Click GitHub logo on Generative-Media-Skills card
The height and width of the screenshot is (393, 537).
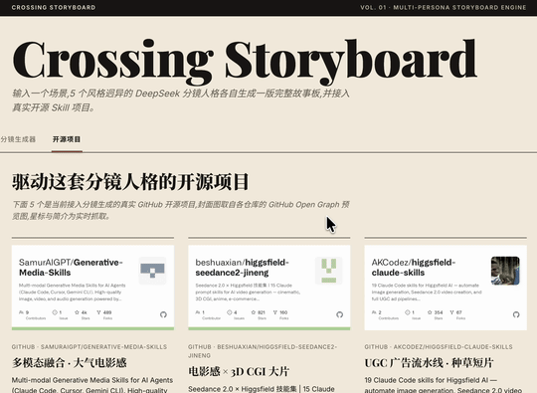coord(163,314)
